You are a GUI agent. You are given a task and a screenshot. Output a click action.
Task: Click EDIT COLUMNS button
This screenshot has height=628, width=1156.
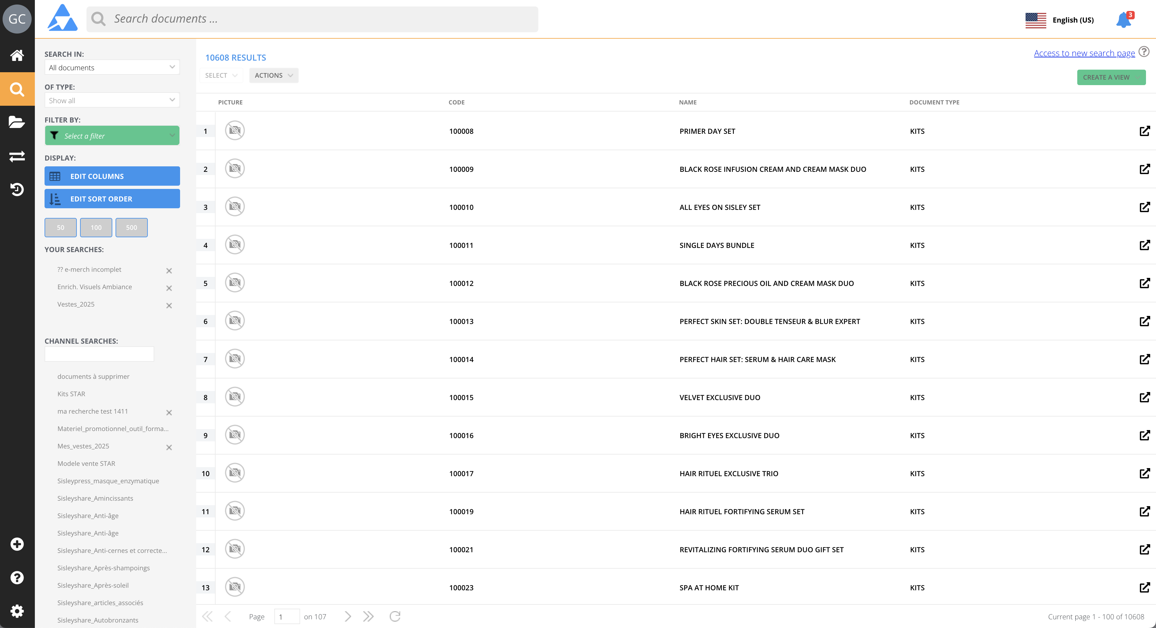(x=112, y=176)
